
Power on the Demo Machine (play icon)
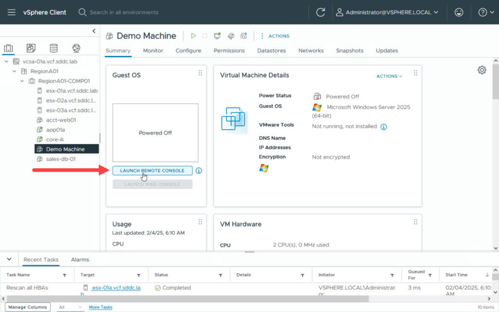pyautogui.click(x=193, y=36)
